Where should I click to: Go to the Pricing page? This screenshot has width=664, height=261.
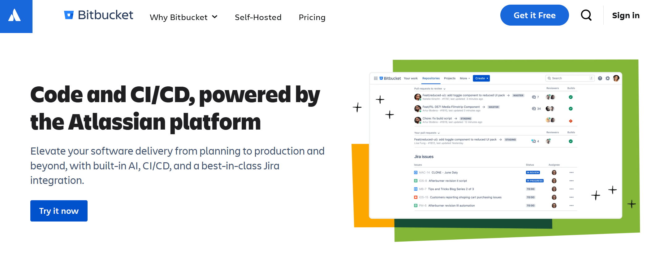coord(312,17)
